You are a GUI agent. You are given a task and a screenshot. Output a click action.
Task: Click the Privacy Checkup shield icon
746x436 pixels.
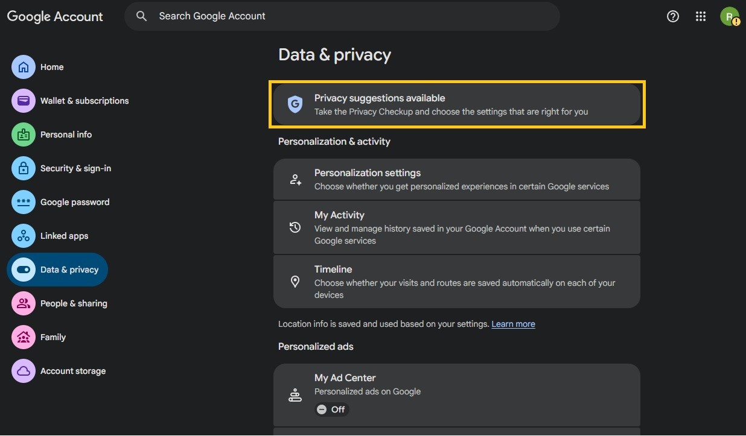[295, 104]
